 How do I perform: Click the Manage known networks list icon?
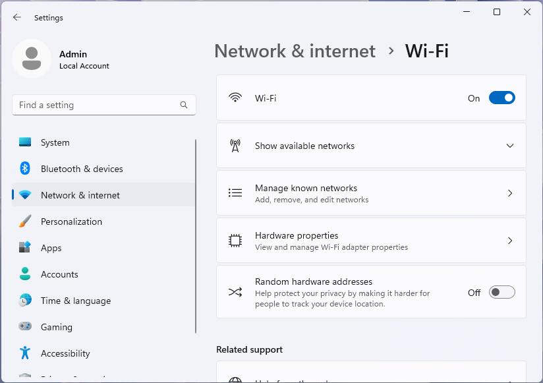[235, 193]
